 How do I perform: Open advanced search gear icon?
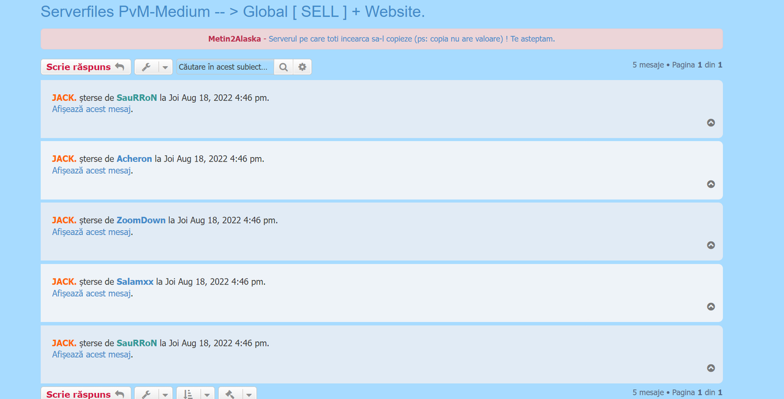coord(302,67)
